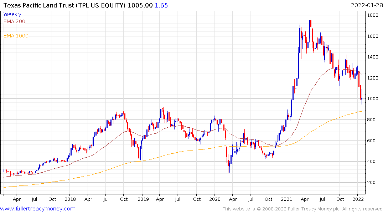The height and width of the screenshot is (214, 383).
Task: Click the chart date 2022-01-28
Action: [367, 5]
